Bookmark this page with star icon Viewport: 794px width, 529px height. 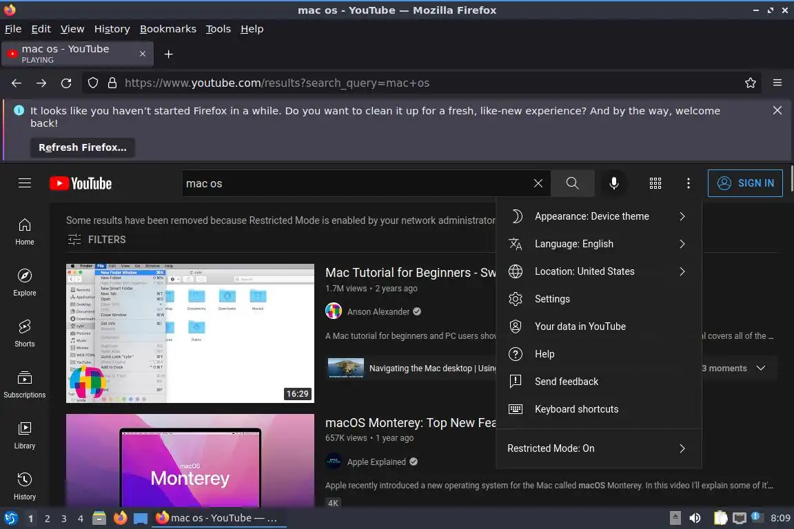pyautogui.click(x=751, y=83)
